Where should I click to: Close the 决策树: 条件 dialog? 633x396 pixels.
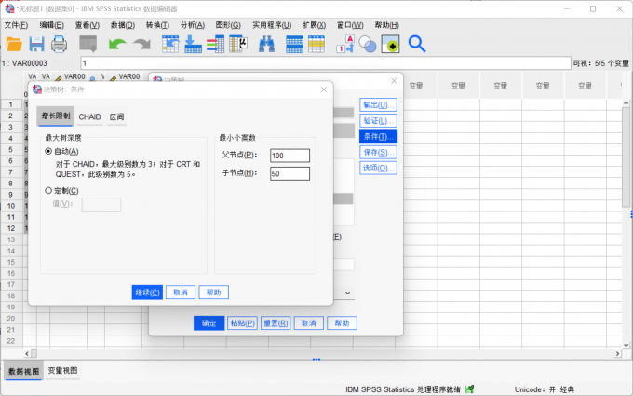tap(324, 89)
